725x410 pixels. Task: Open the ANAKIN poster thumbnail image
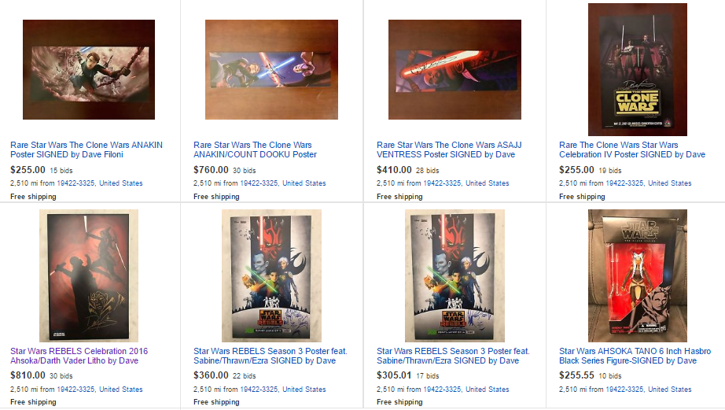(x=89, y=69)
